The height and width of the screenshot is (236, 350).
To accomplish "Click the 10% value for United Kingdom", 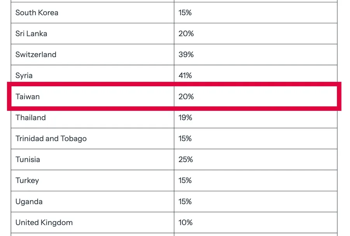I will 185,223.
